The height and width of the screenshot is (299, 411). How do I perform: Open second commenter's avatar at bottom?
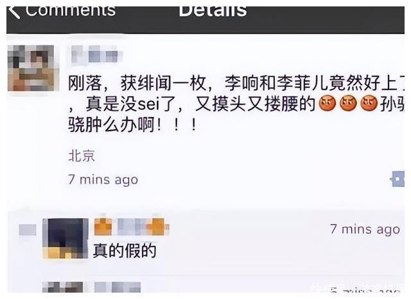point(63,287)
